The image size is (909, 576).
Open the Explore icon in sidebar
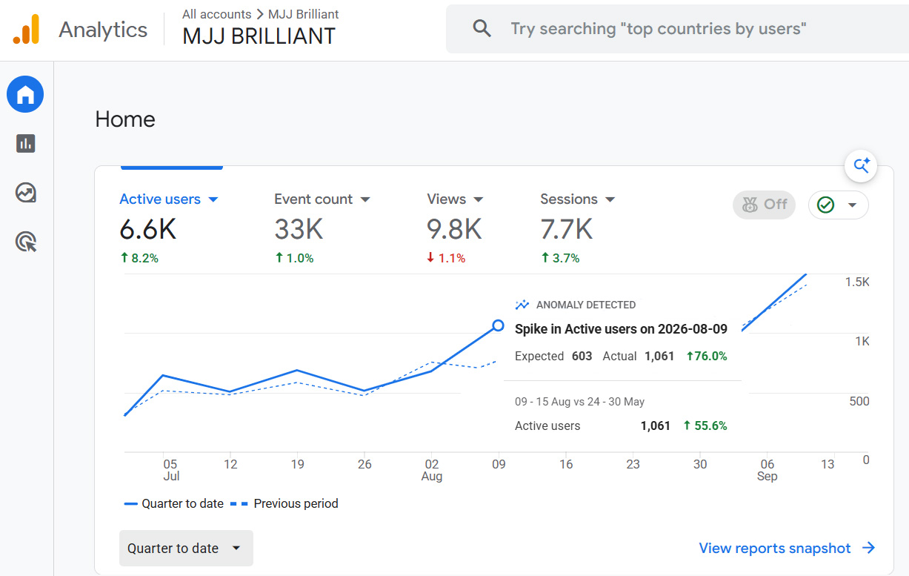(x=25, y=193)
